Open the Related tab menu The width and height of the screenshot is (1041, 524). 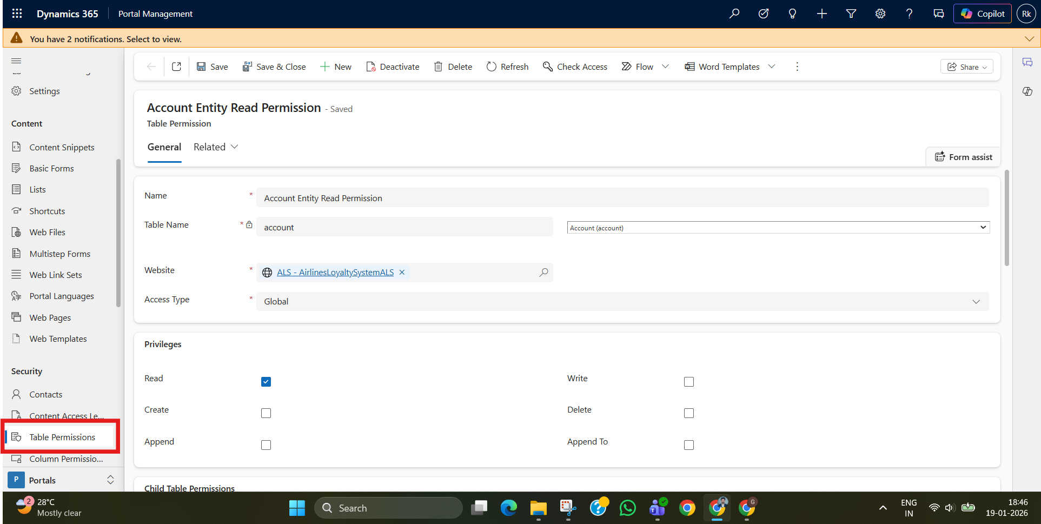pos(216,147)
